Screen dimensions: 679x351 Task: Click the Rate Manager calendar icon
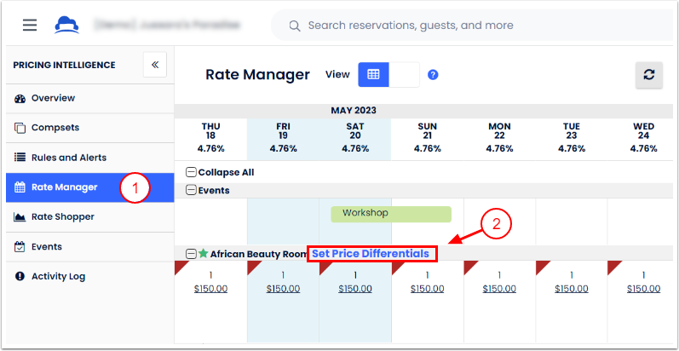click(x=20, y=187)
